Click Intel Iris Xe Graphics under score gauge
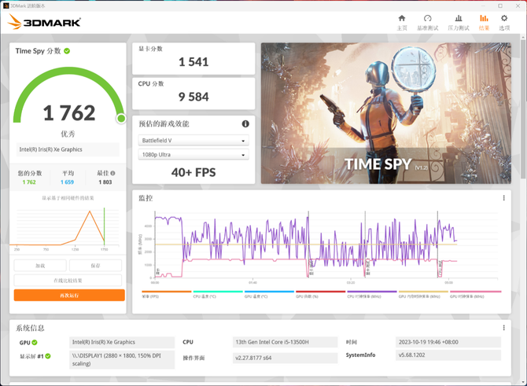This screenshot has width=527, height=386. point(68,149)
